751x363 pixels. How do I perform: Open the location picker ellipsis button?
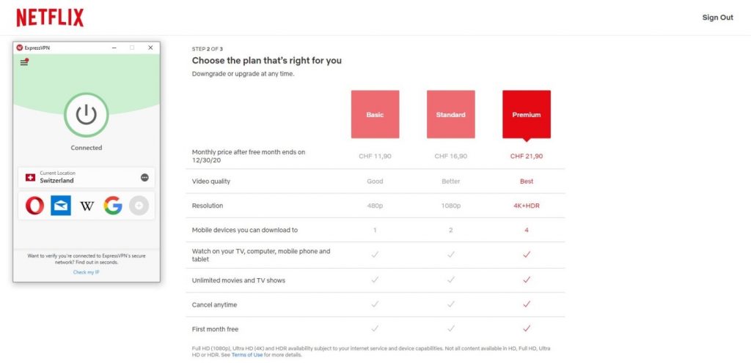[144, 178]
